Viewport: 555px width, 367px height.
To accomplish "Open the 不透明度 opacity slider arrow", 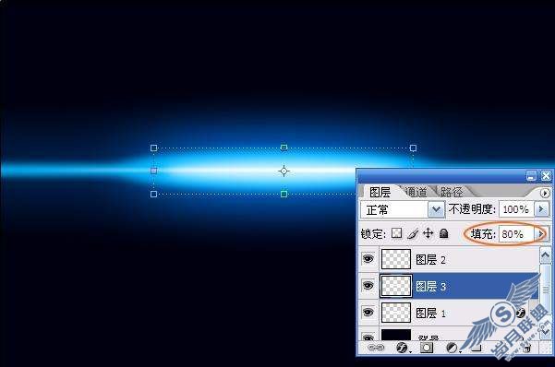I will tap(541, 209).
